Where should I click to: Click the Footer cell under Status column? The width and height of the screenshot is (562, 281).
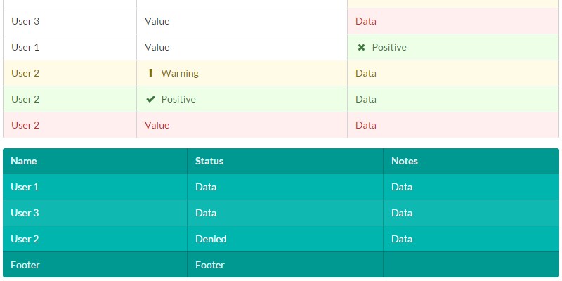[x=210, y=265]
